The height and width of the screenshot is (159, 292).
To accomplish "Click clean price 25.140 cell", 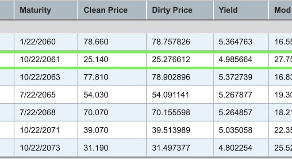I will point(112,60).
